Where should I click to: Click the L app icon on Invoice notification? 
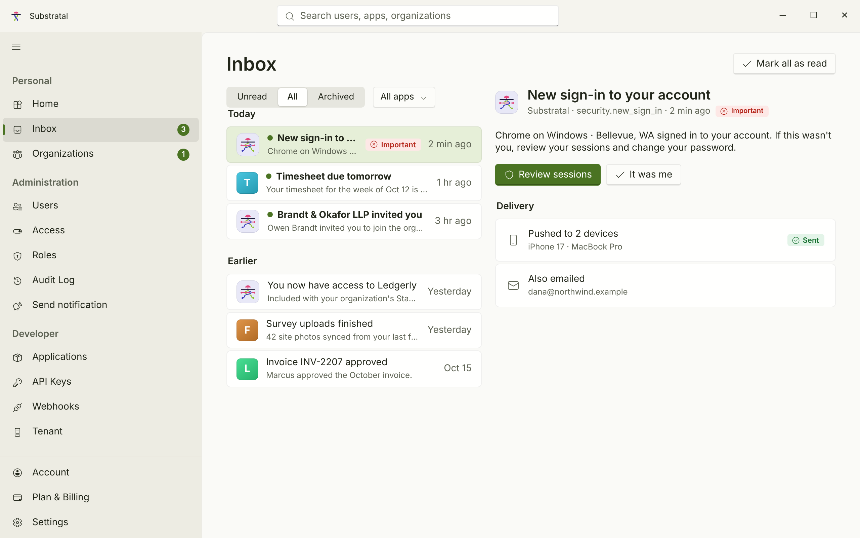click(247, 369)
